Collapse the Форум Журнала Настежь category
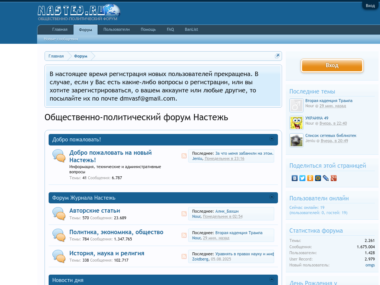Image resolution: width=380 pixels, height=285 pixels. point(272,197)
